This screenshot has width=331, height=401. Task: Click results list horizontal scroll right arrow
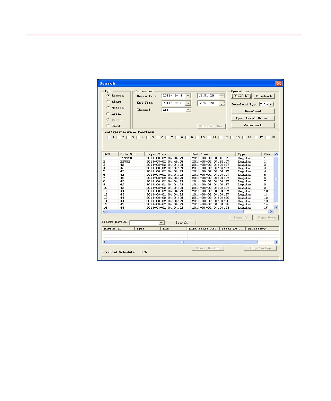271,212
